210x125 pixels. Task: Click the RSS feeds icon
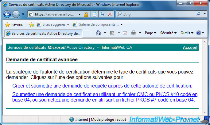[x=112, y=33]
